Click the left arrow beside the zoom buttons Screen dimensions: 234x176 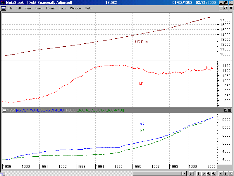click(221, 174)
